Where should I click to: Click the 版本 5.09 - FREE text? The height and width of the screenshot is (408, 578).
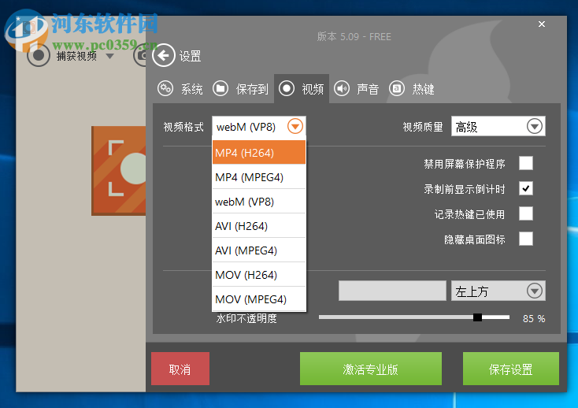[x=354, y=36]
